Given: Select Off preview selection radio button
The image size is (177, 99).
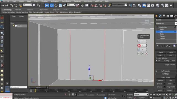Looking at the screenshot, I should click(157, 61).
